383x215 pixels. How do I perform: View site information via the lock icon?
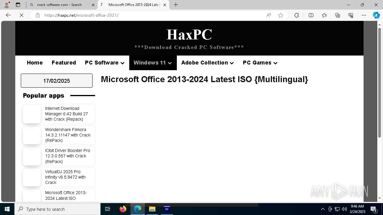pos(38,15)
